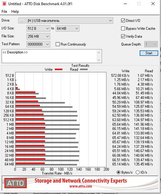
Task: Click the 135.45 MB/s read value
Action: click(144, 164)
